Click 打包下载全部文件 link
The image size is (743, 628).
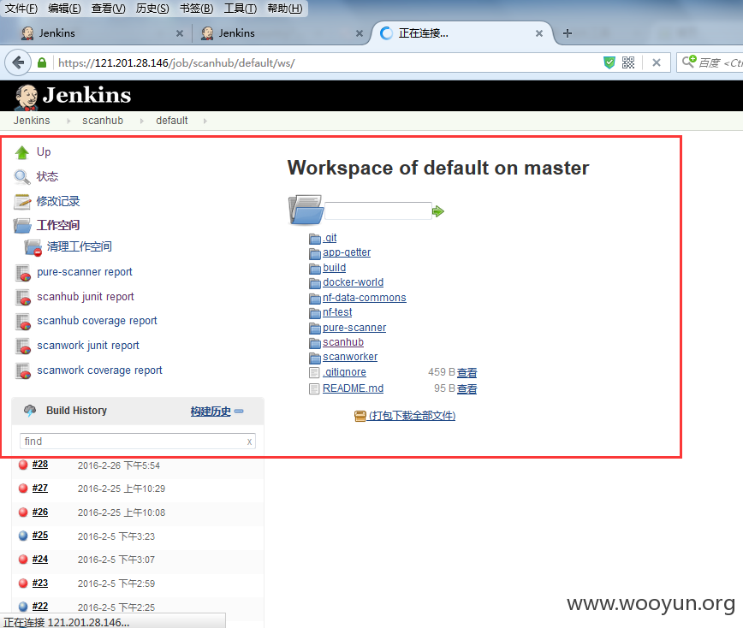pos(412,416)
